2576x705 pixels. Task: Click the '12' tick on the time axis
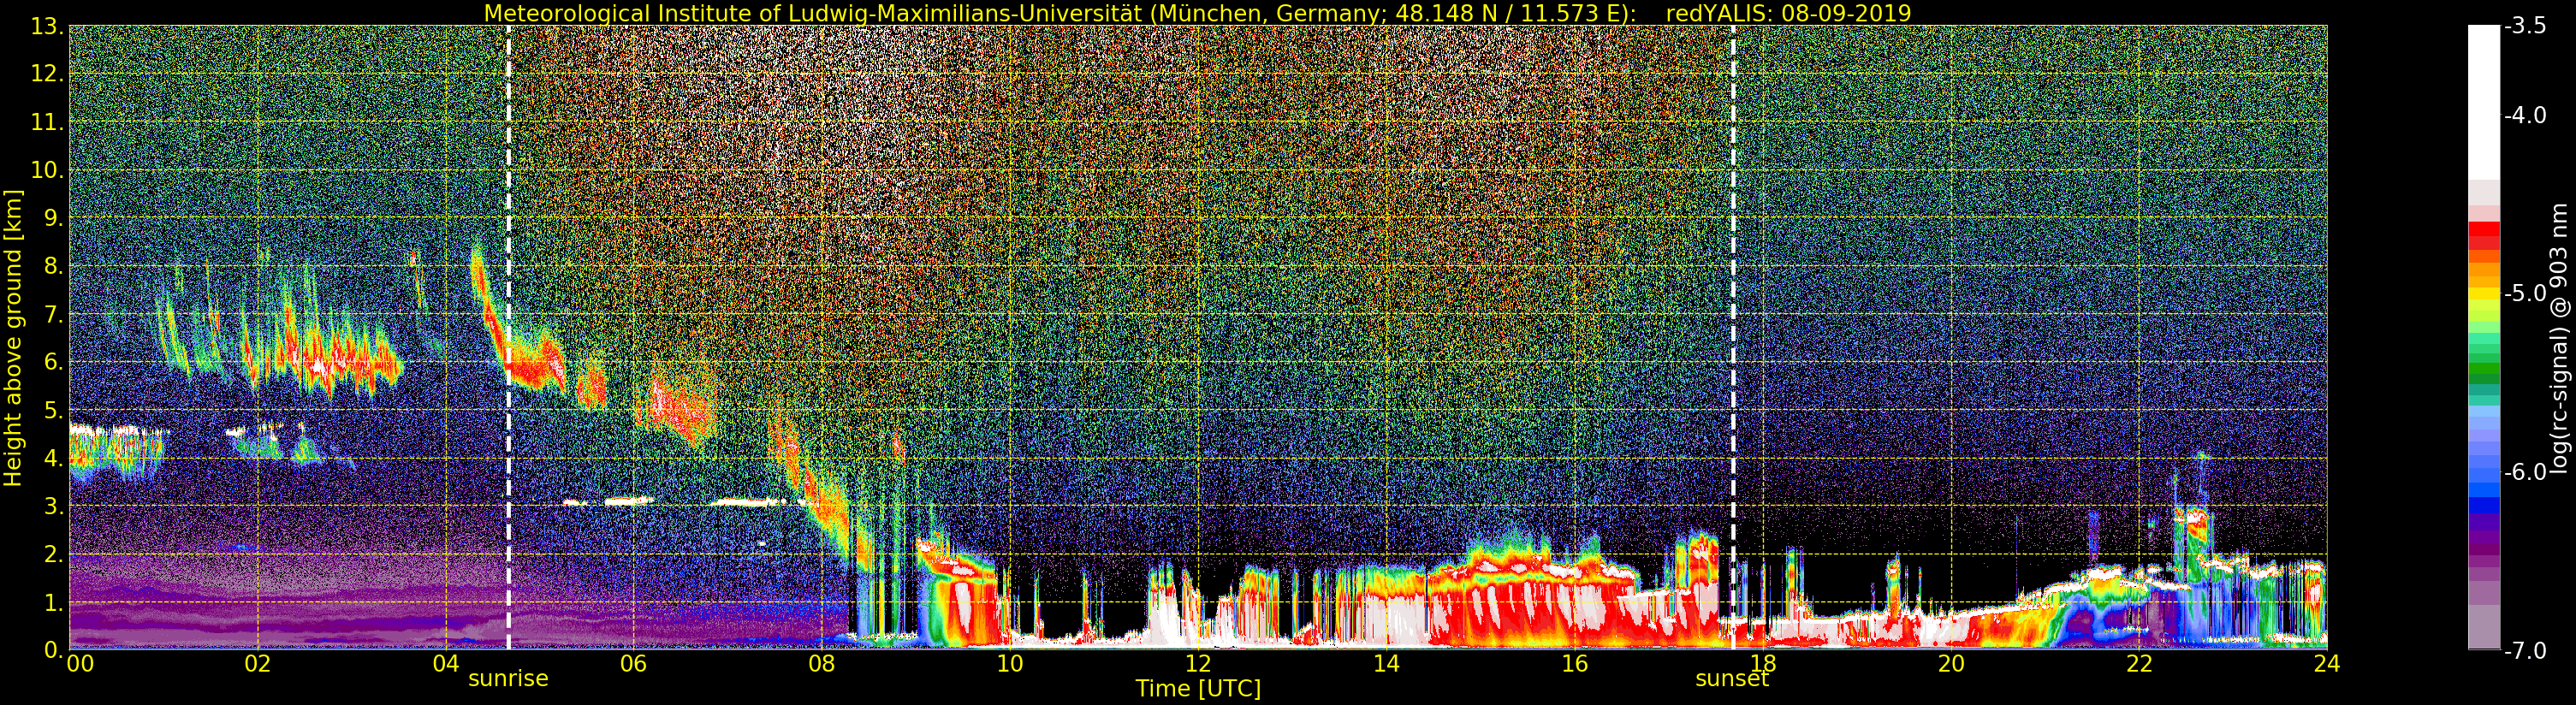[x=1198, y=664]
